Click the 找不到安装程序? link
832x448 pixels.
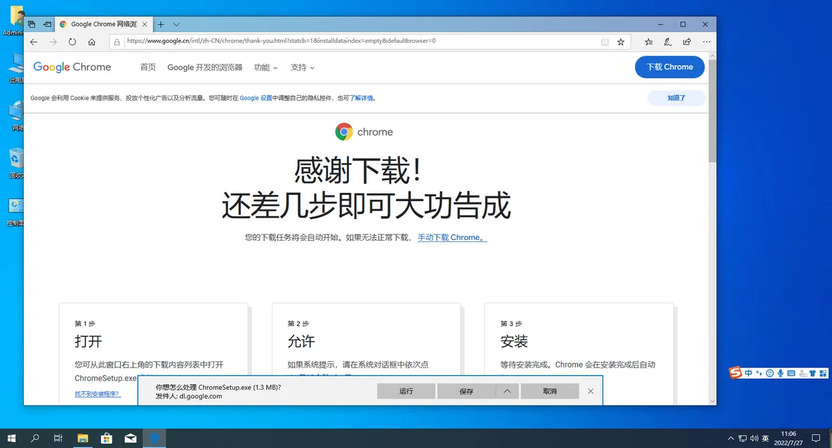click(x=97, y=394)
